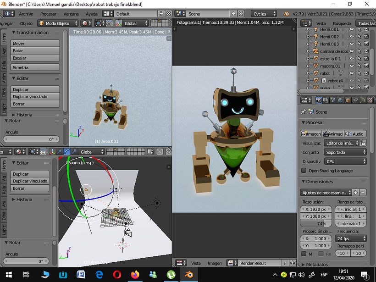Delete the Default screen layout with its X
Viewport: 376px width, 282px height.
pos(169,14)
